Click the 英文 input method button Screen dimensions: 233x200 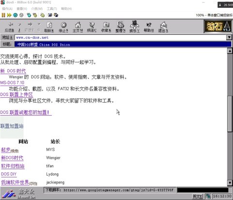point(198,196)
